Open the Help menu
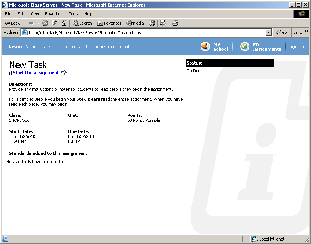 88,14
